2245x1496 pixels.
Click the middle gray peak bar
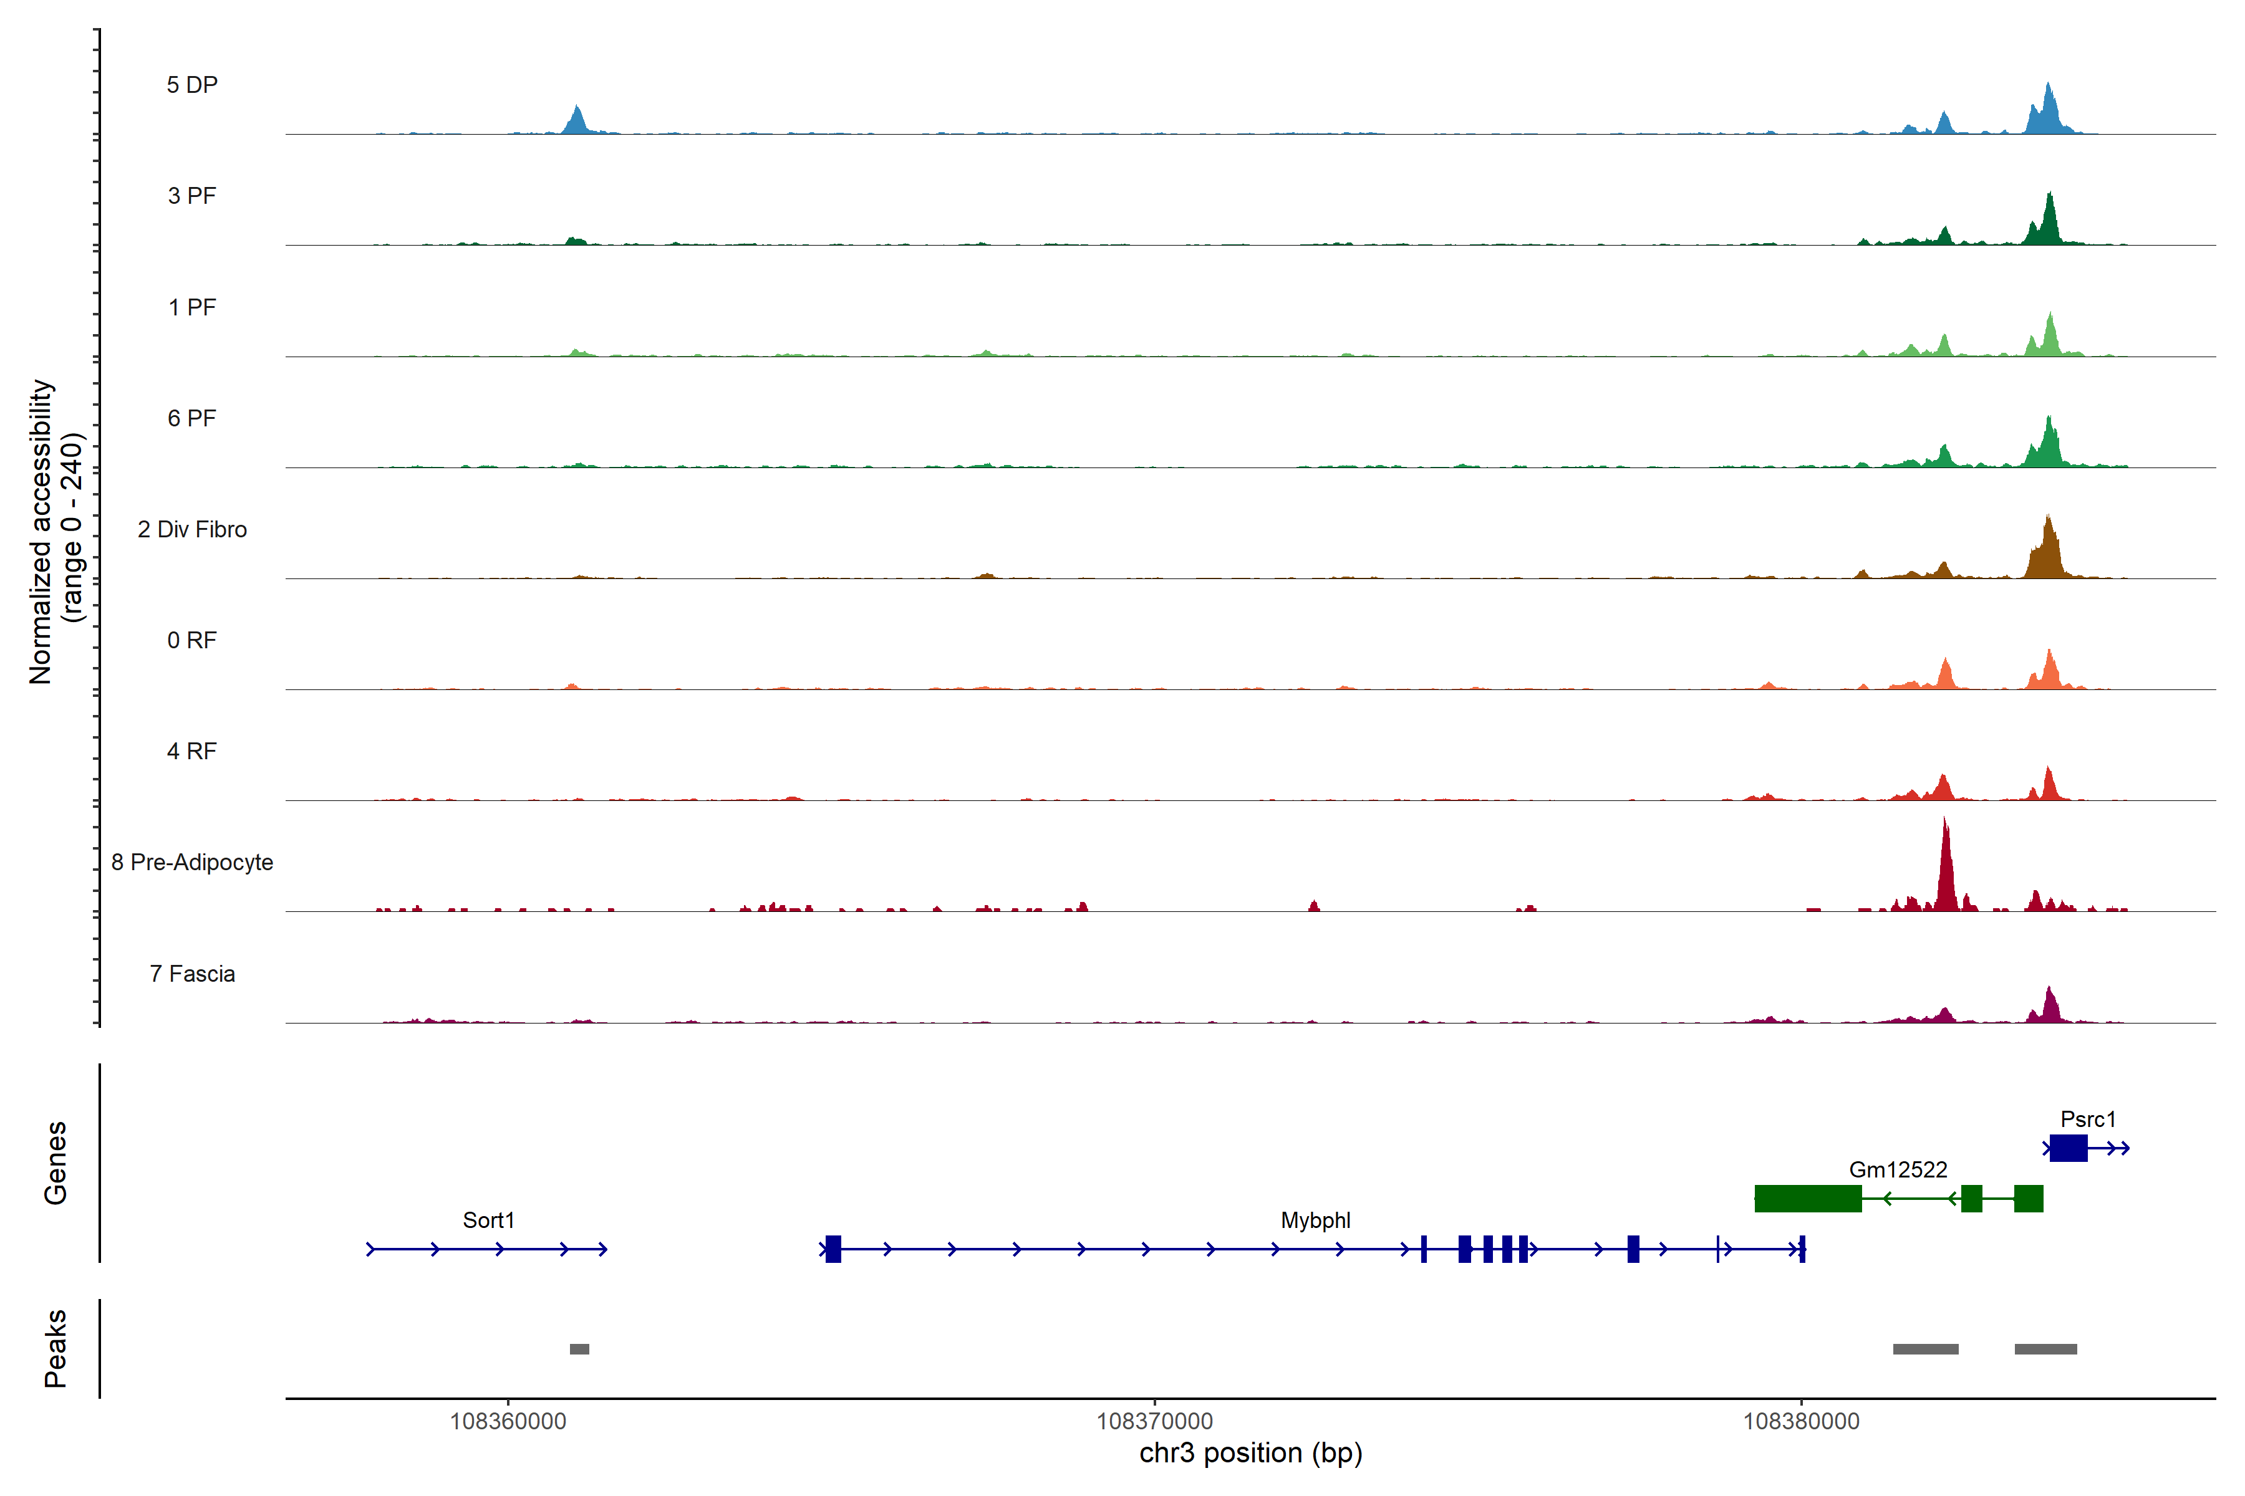[1925, 1349]
